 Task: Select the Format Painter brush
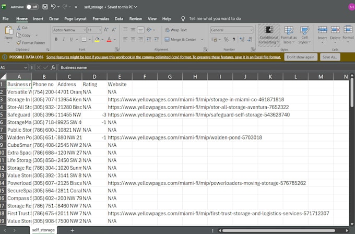19,43
